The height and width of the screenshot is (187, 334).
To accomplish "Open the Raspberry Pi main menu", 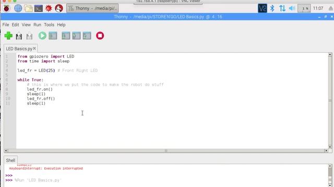I will click(7, 8).
